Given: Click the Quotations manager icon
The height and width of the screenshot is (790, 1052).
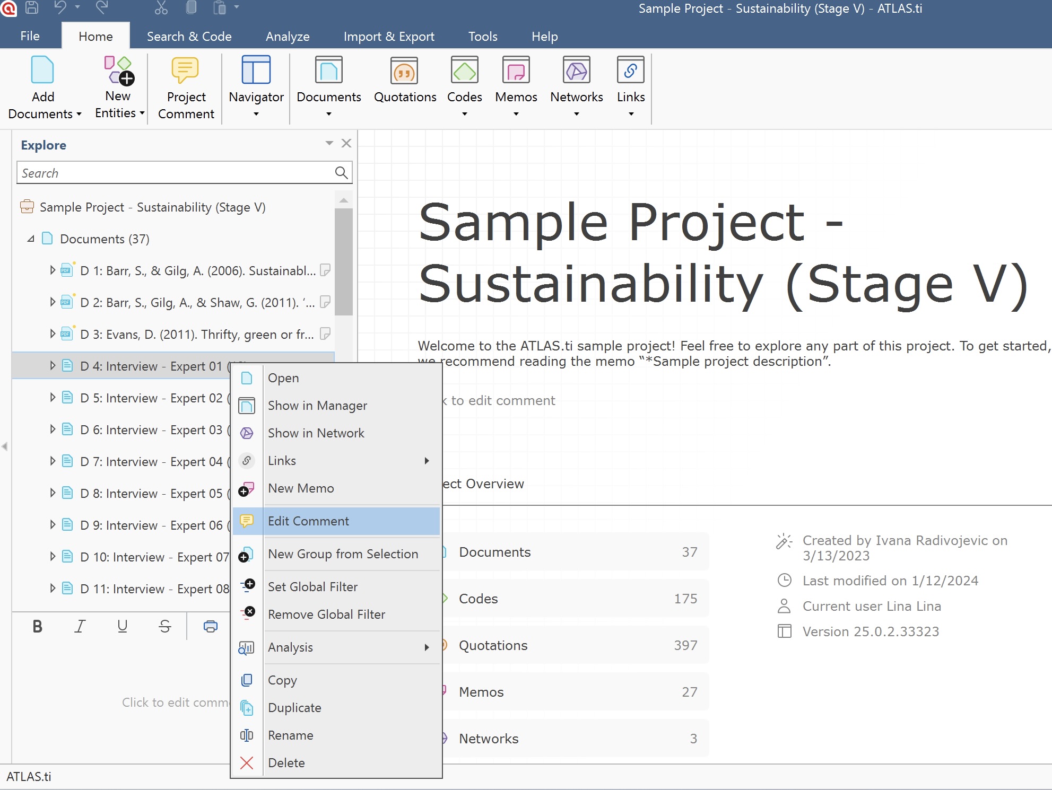Looking at the screenshot, I should pyautogui.click(x=404, y=71).
